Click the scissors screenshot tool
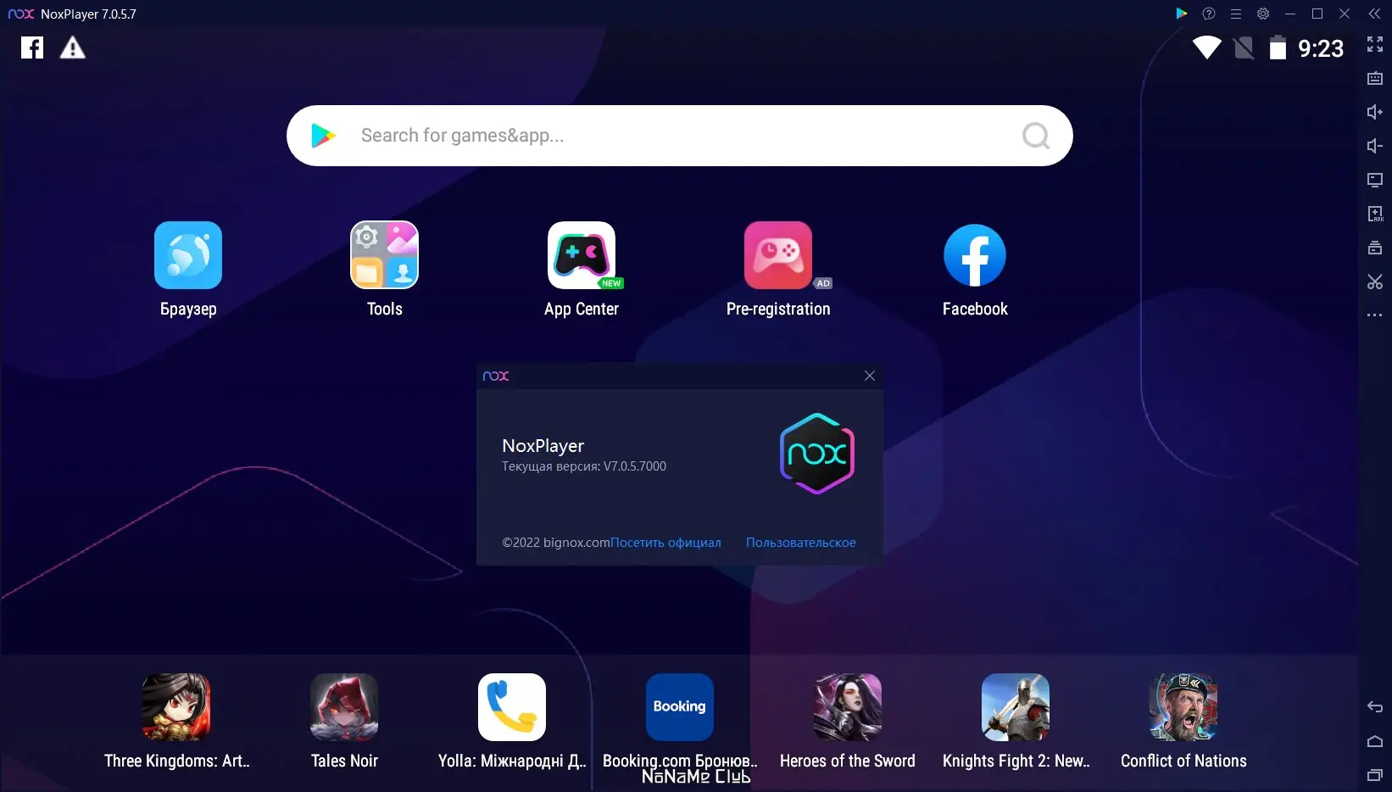 point(1375,282)
